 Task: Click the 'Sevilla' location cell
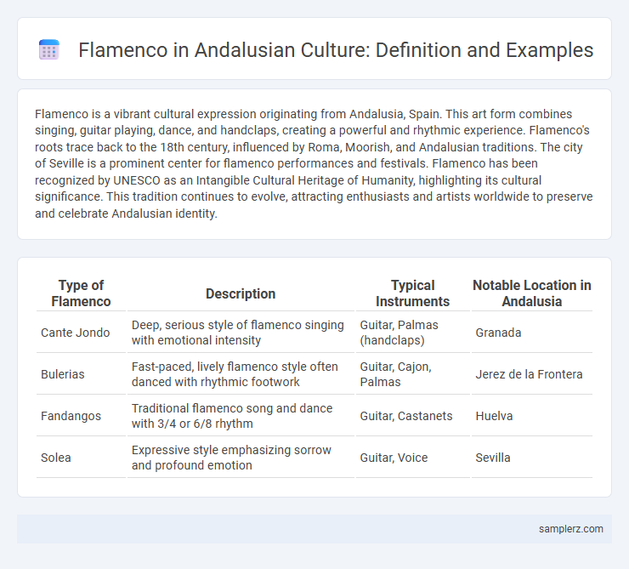point(532,458)
